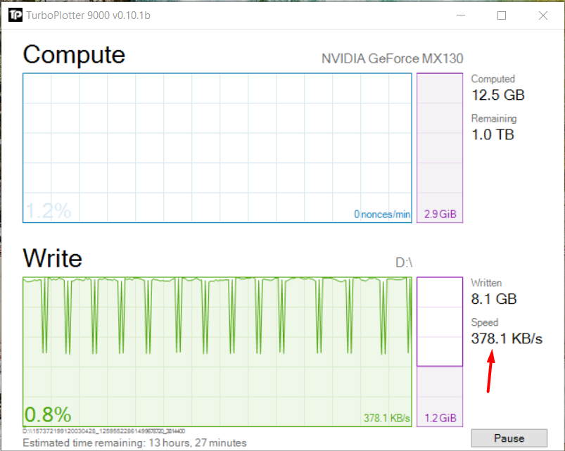
Task: Click the Pause button
Action: tap(509, 438)
